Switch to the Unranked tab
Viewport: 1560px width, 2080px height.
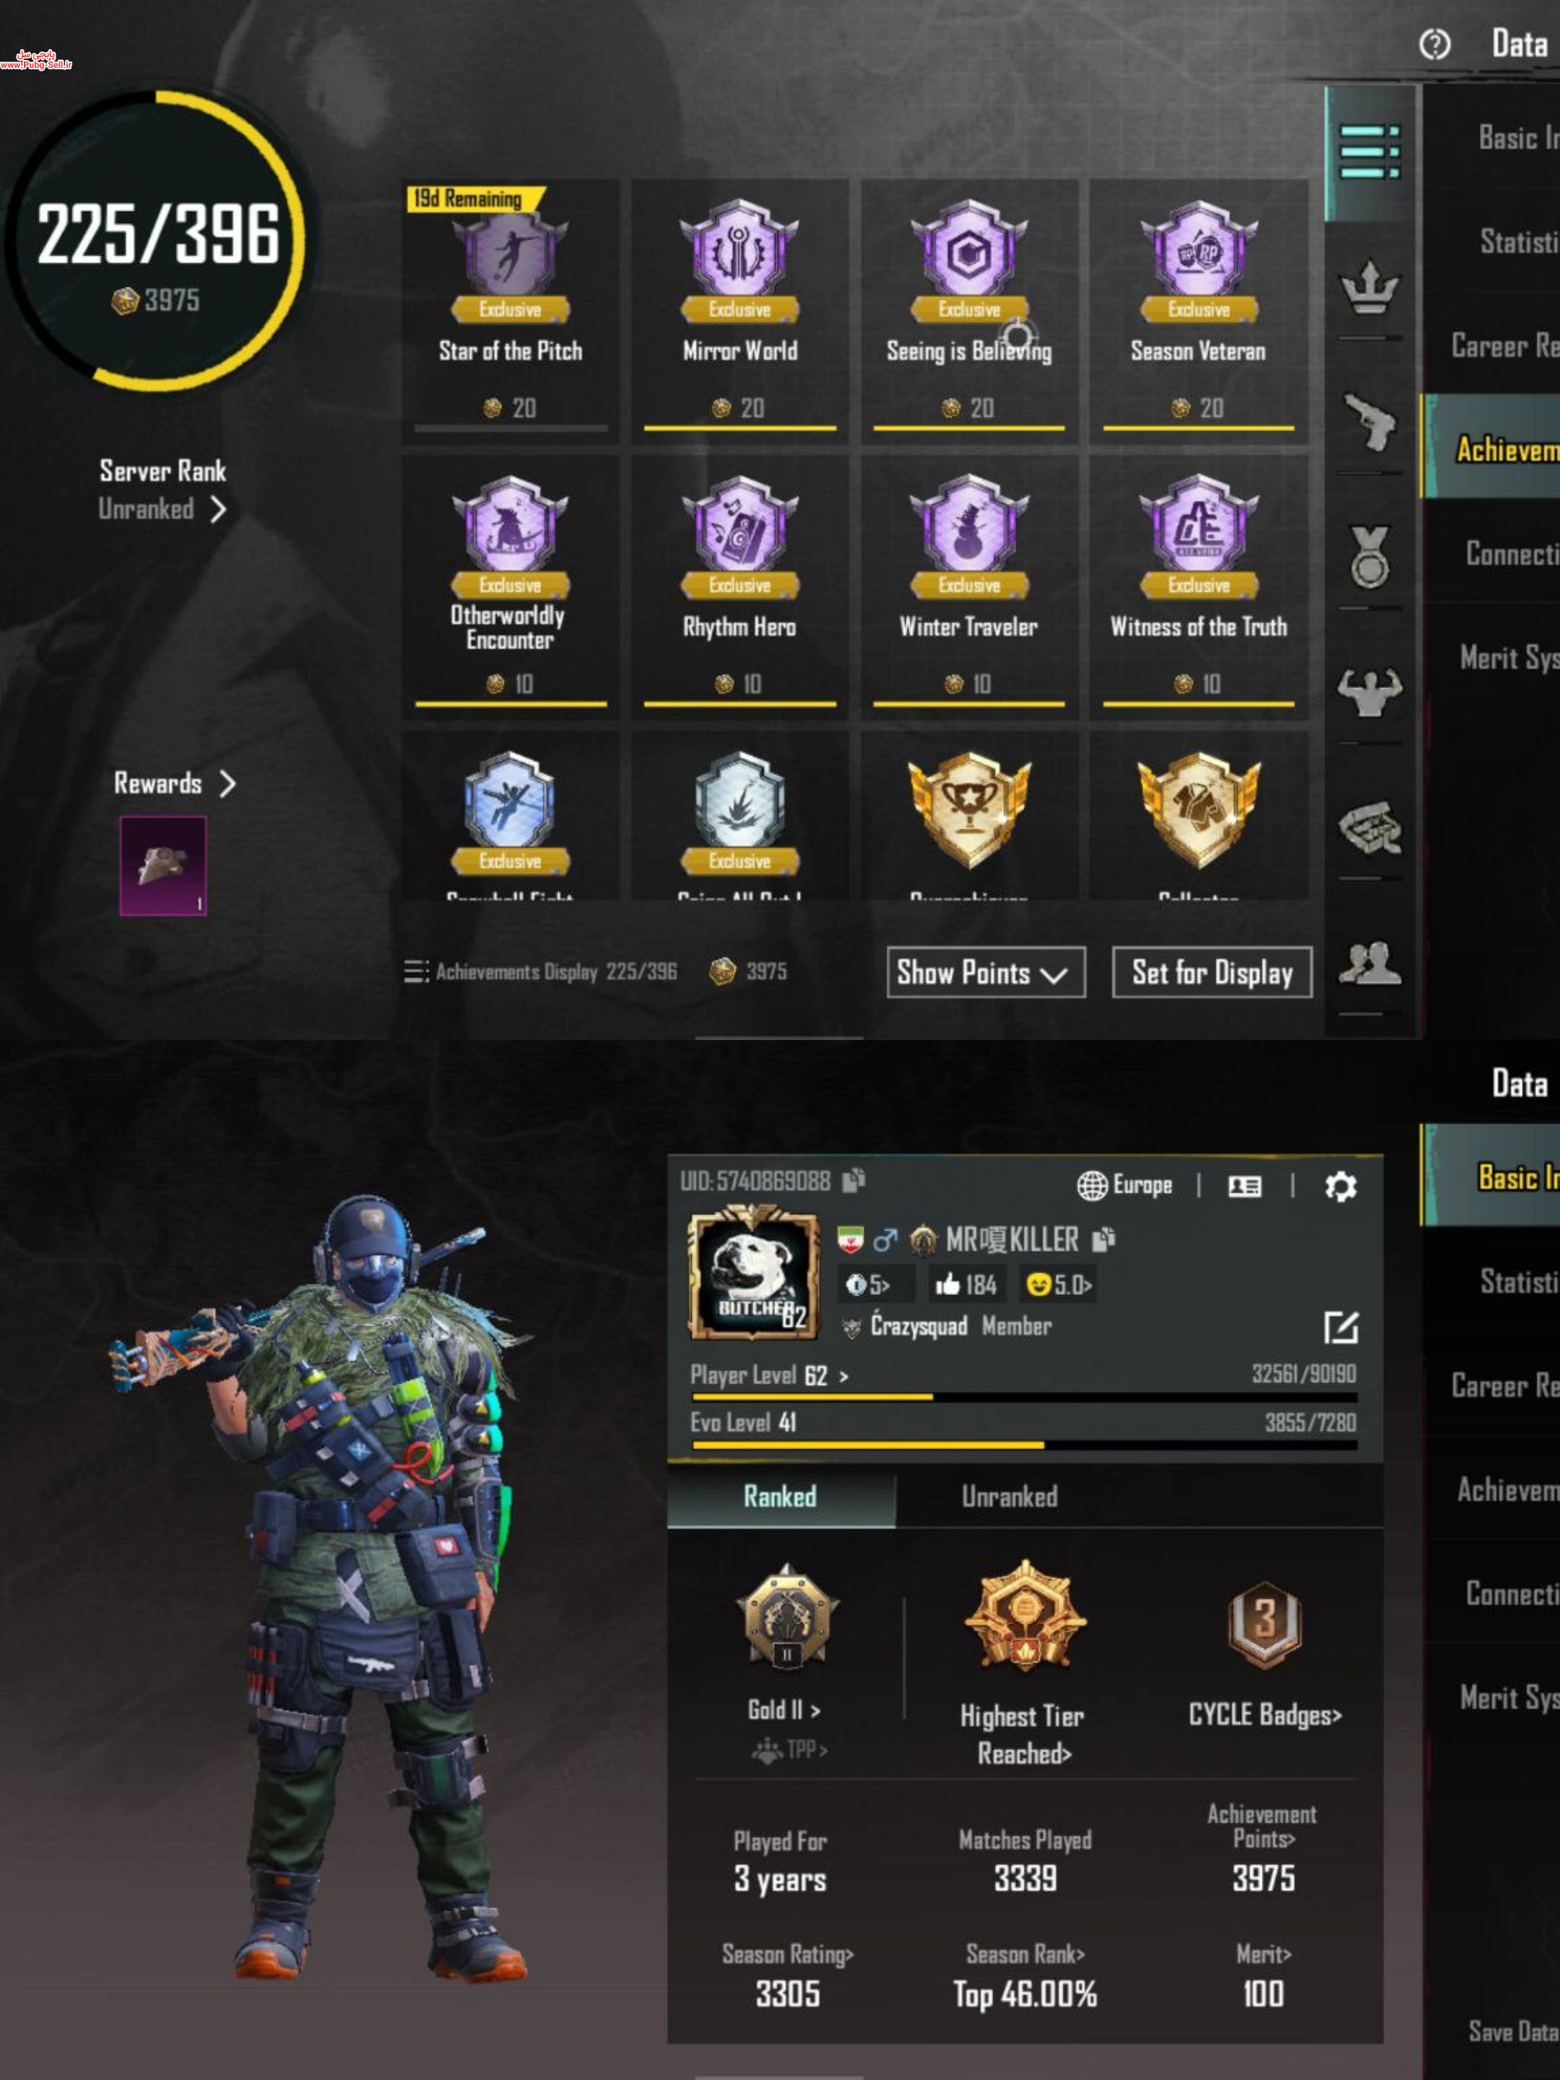click(x=1009, y=1496)
